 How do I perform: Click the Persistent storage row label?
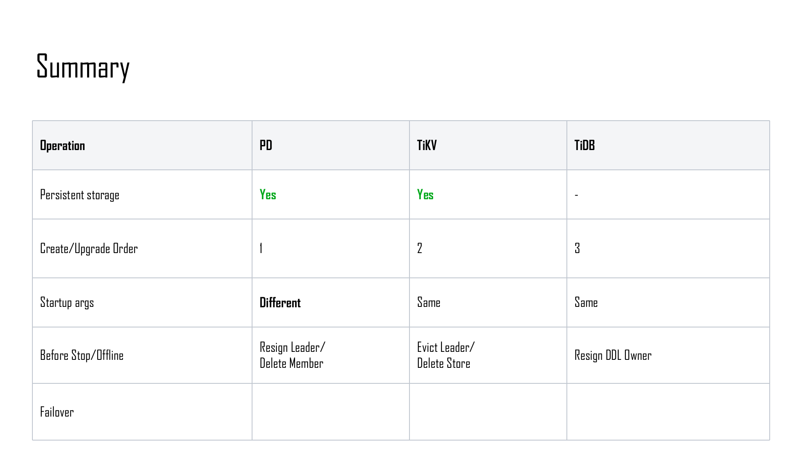click(80, 195)
